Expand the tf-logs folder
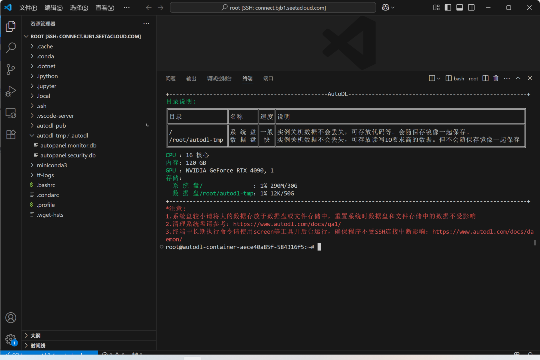This screenshot has height=360, width=540. 89,175
